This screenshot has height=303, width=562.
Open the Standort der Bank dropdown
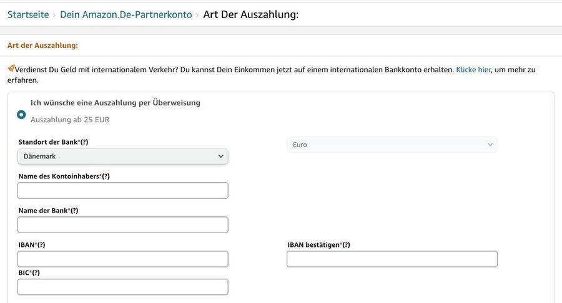123,156
